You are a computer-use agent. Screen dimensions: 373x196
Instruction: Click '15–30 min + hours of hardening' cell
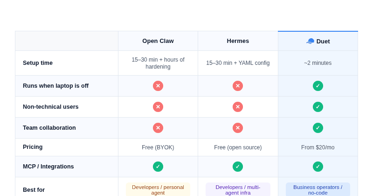coord(158,63)
